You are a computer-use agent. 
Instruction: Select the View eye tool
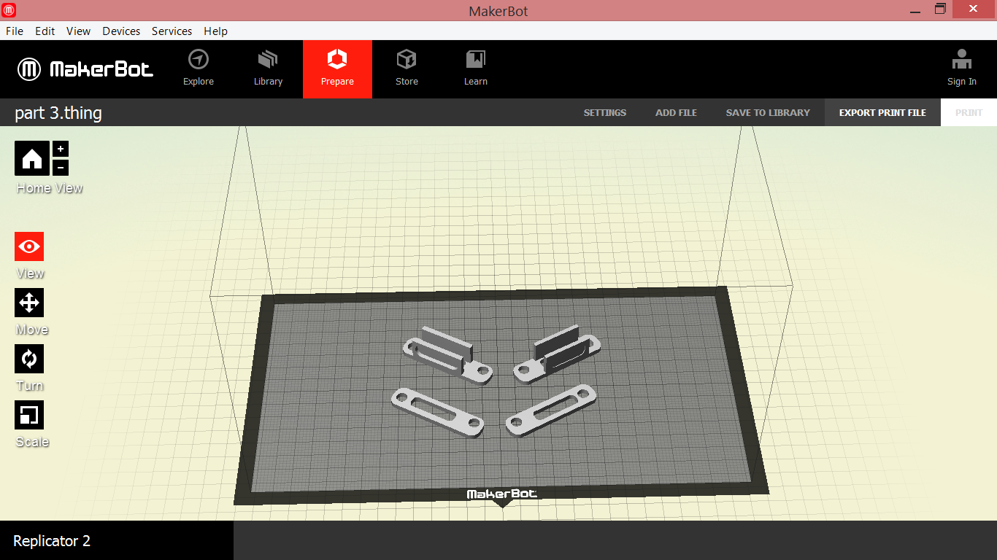(29, 246)
